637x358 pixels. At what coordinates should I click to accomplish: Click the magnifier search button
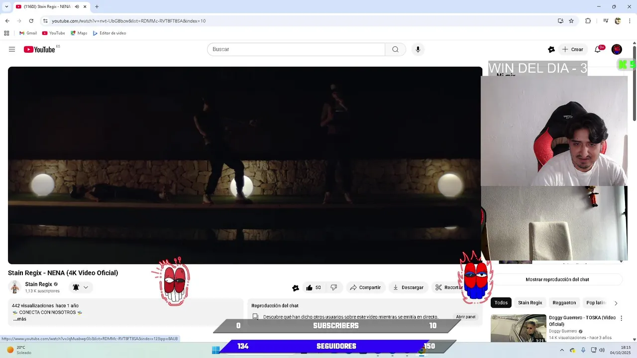pos(395,49)
